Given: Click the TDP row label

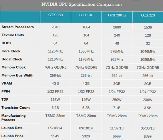Looking at the screenshot, I should point(5,99).
